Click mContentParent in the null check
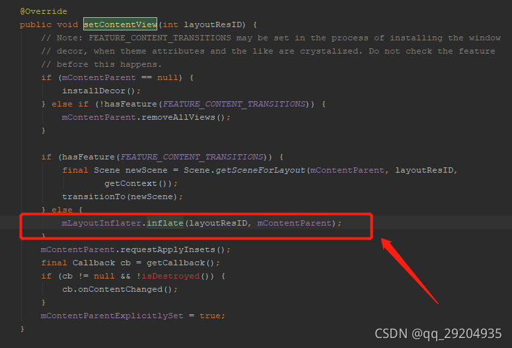This screenshot has width=512, height=348. pos(98,77)
